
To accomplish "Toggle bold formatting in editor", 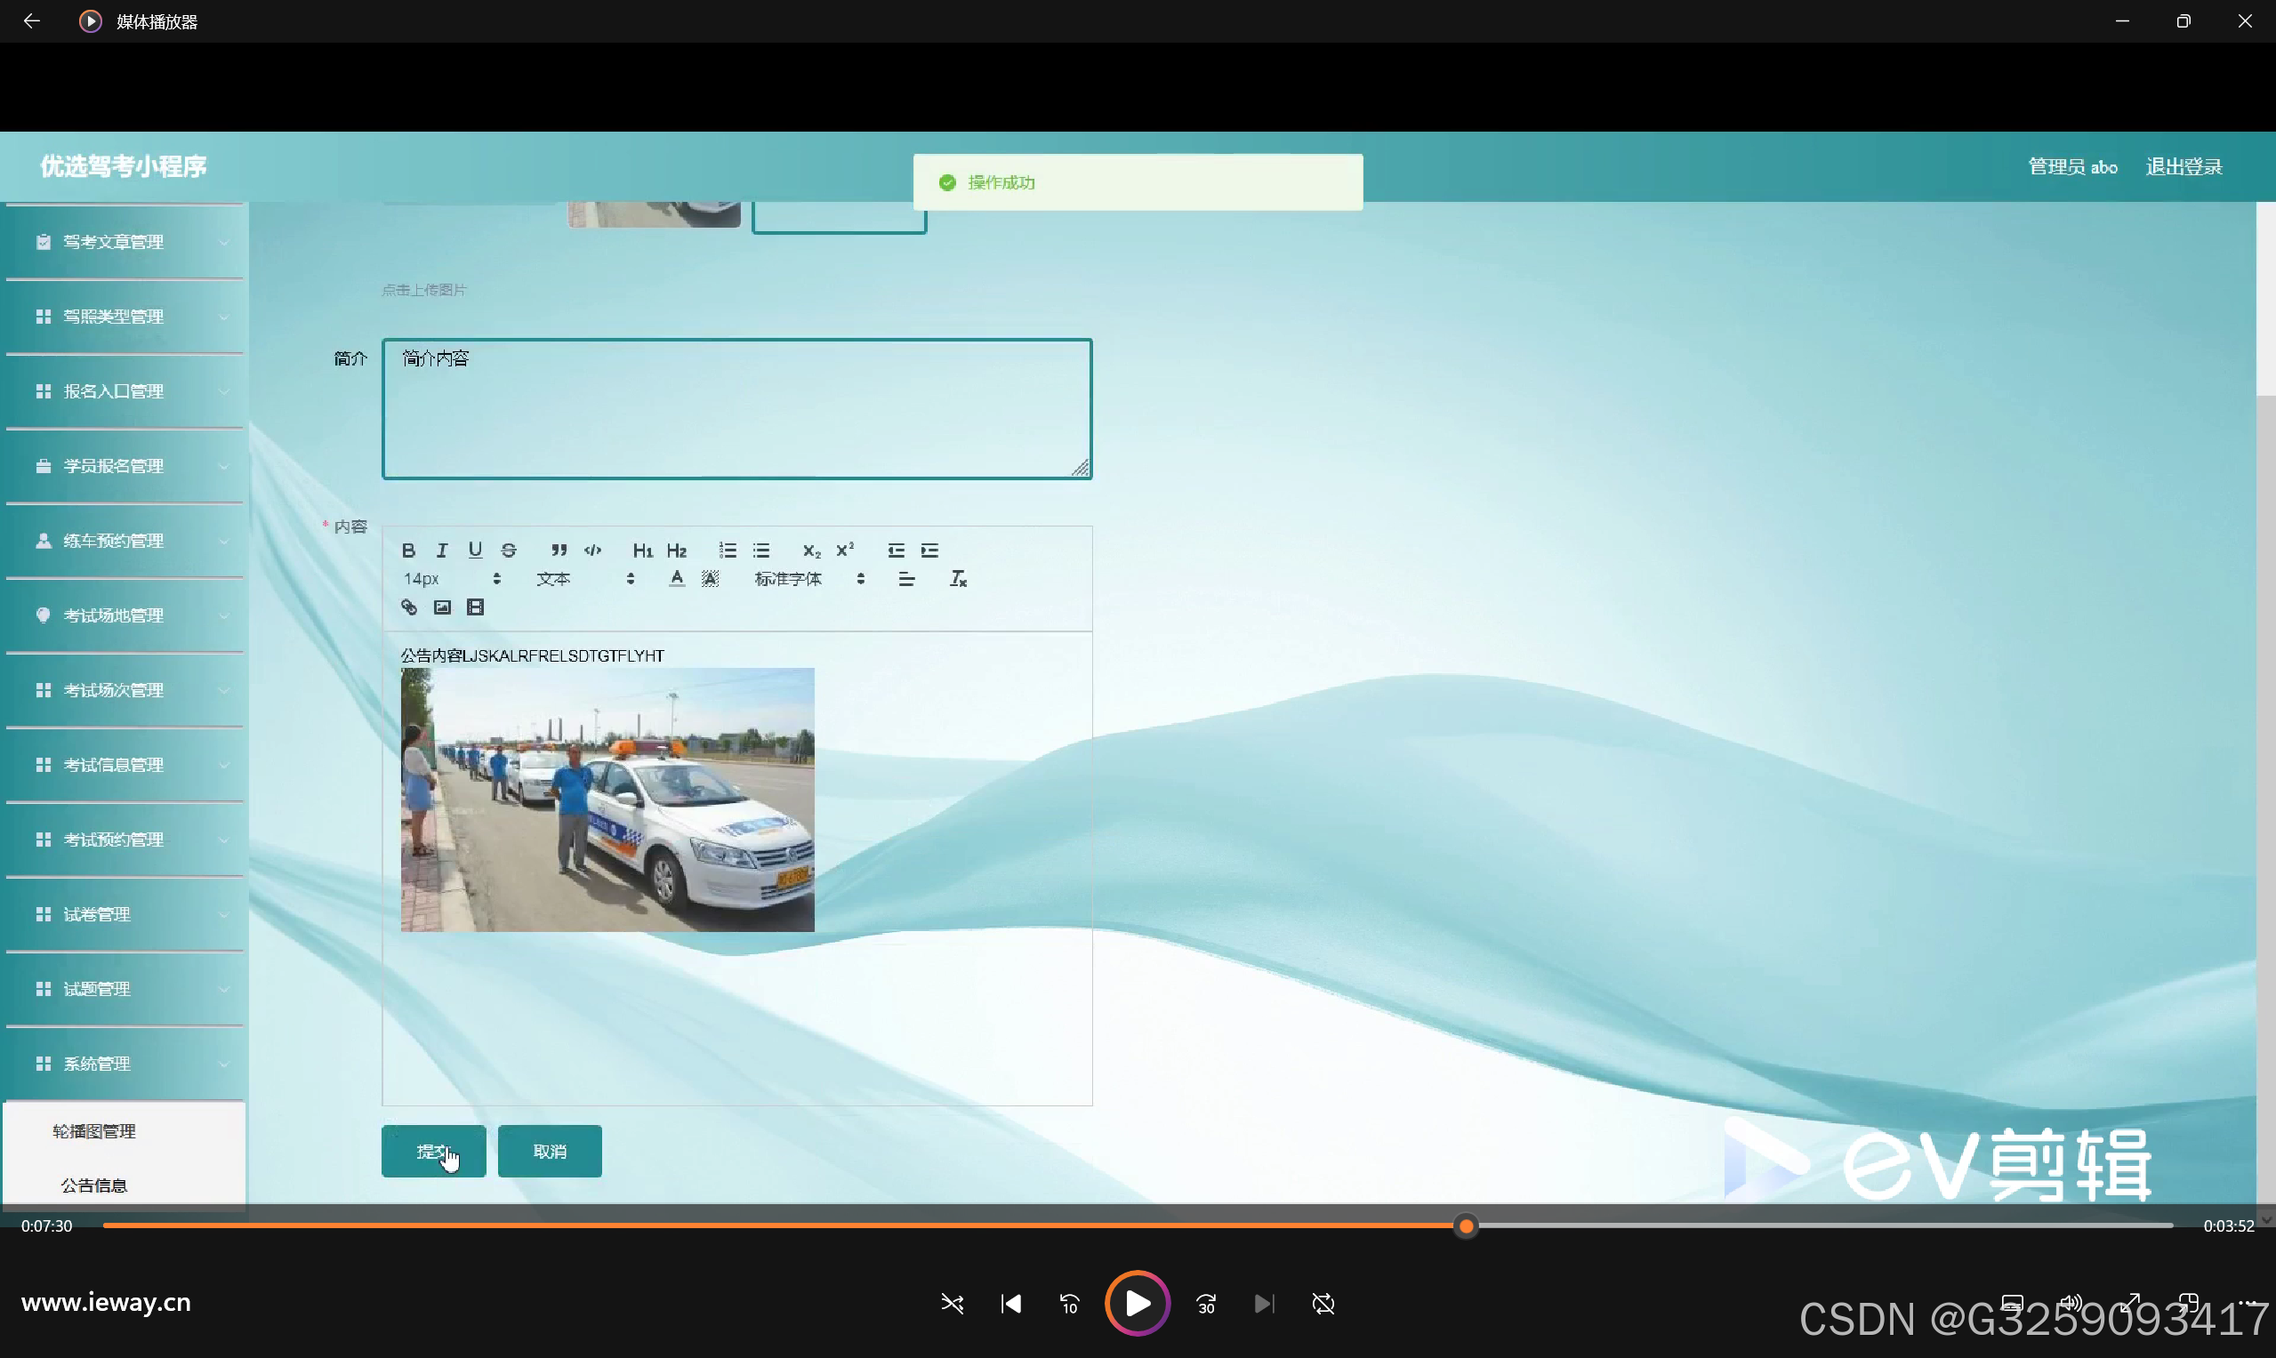I will tap(408, 550).
